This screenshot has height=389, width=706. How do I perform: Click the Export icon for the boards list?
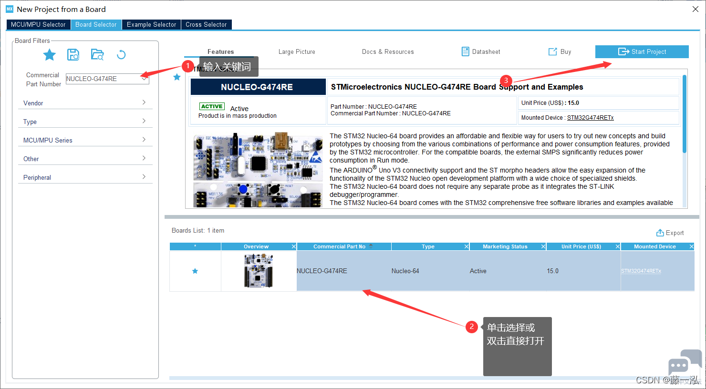click(660, 233)
